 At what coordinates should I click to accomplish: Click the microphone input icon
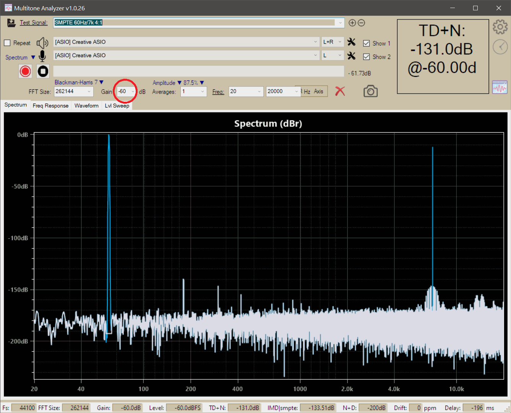click(x=42, y=56)
